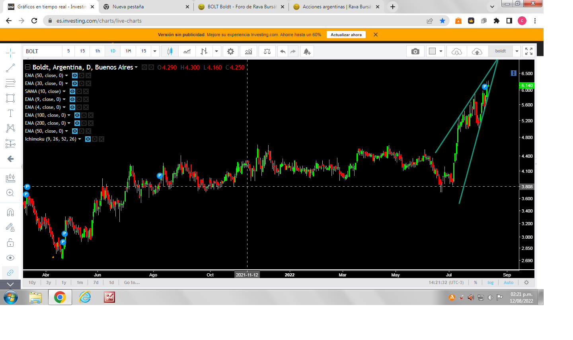Take a chart snapshot with camera icon
Screen dimensions: 573x340
pyautogui.click(x=415, y=51)
